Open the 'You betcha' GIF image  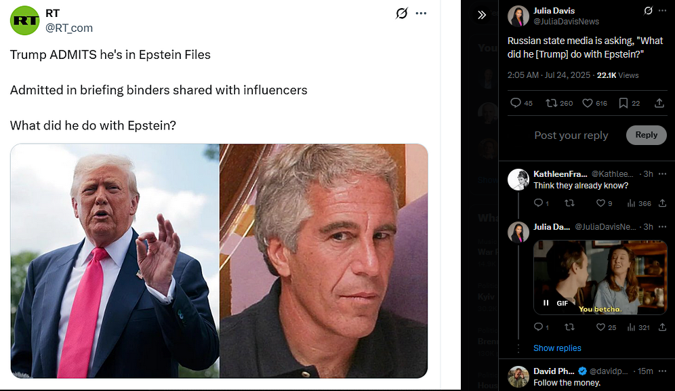coord(600,277)
